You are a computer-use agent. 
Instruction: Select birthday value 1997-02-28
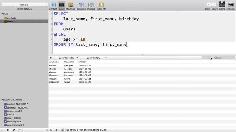tap(85, 79)
